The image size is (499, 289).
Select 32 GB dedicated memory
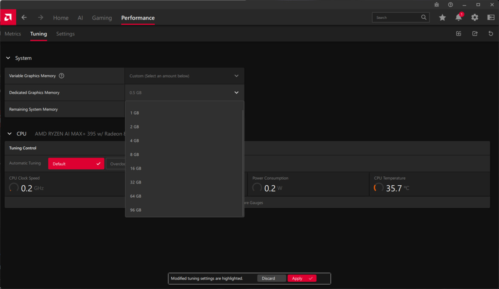(184, 182)
